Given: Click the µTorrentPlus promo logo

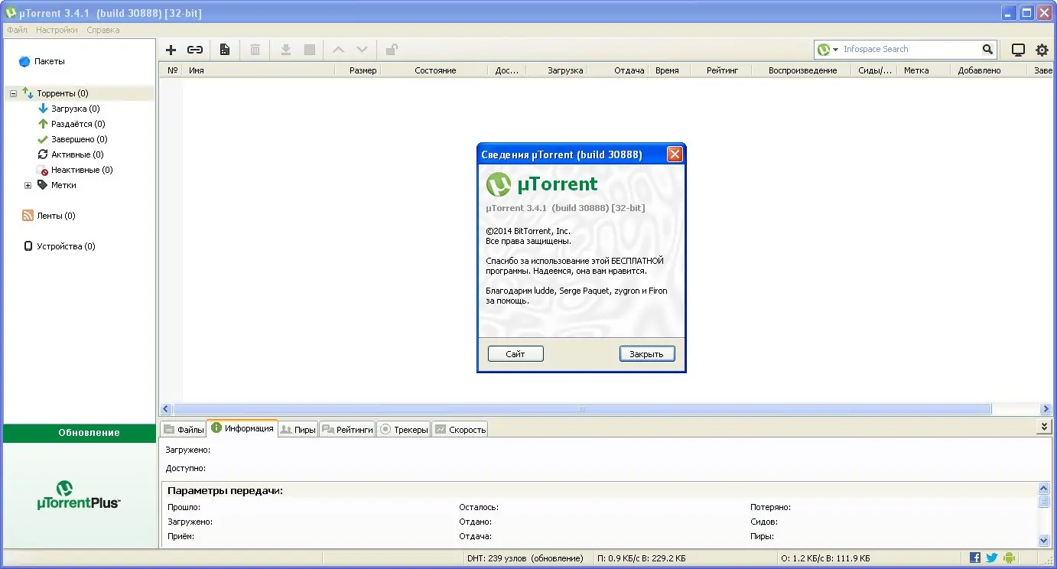Looking at the screenshot, I should (79, 496).
